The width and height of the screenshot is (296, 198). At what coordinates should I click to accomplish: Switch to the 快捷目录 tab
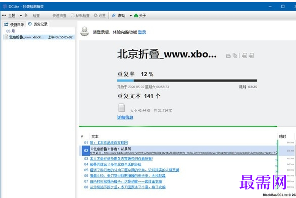pos(14,25)
